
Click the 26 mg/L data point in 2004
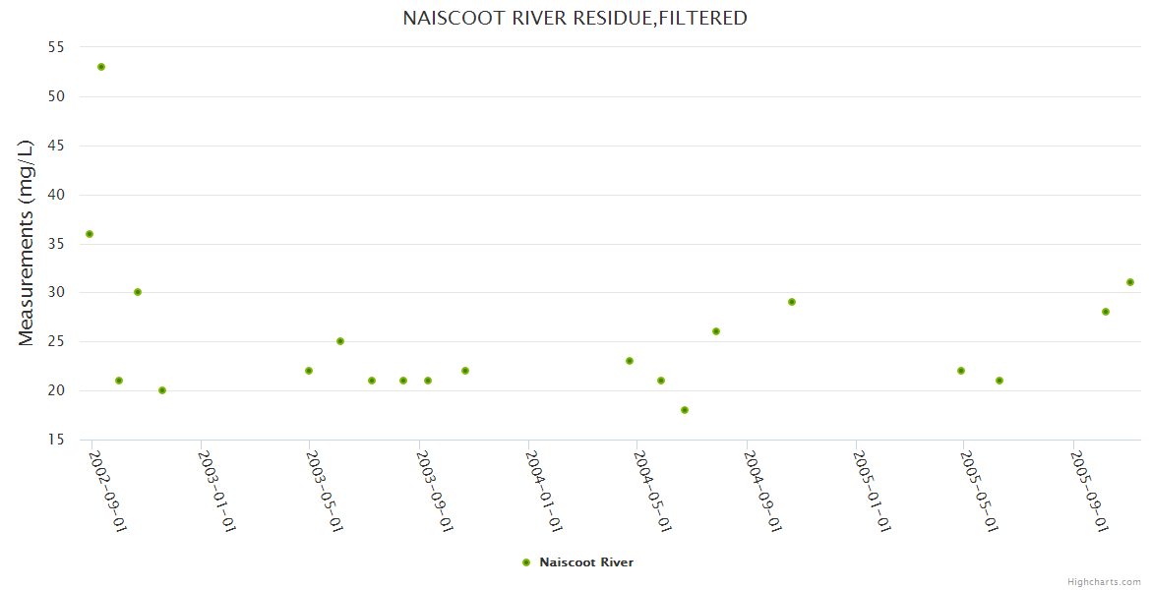coord(716,331)
